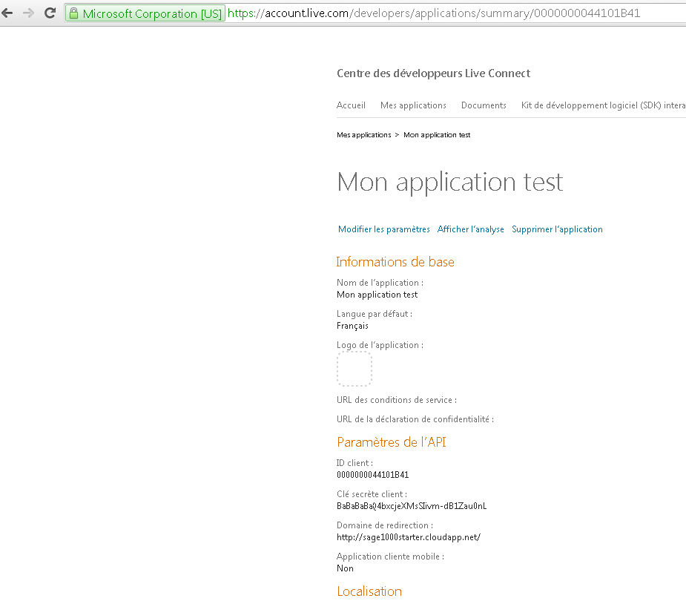Click the Langue par défaut label
Screen dimensions: 686x604
point(374,313)
